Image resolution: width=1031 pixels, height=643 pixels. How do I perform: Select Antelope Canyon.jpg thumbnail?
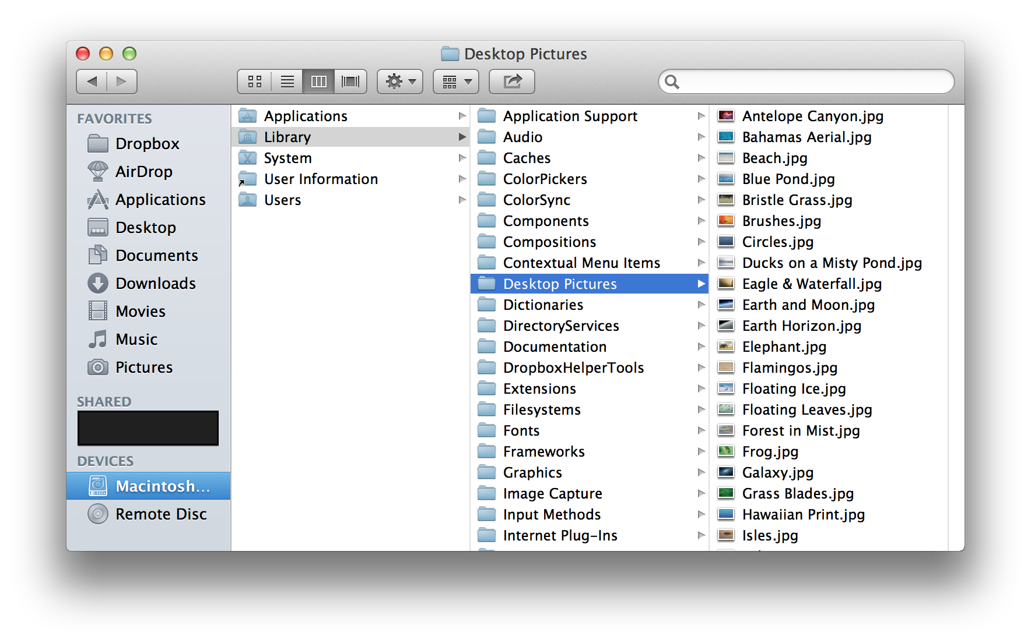pyautogui.click(x=726, y=116)
